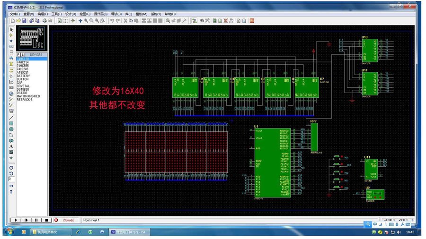426x239 pixels.
Task: Select the 2D line drawing tool
Action: (x=11, y=117)
